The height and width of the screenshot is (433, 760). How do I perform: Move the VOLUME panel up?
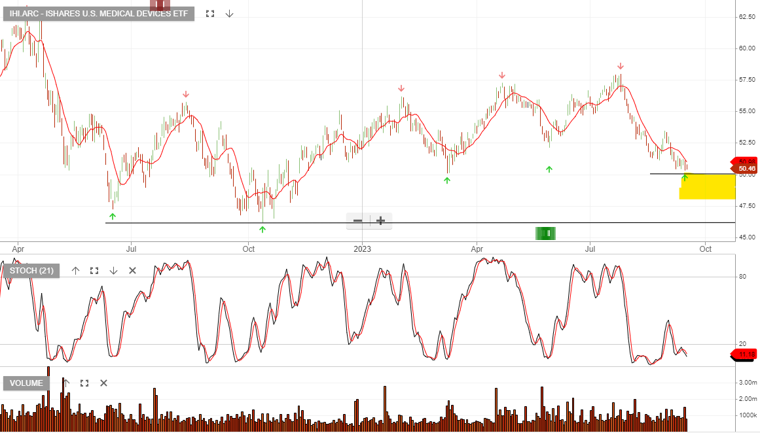click(x=65, y=383)
